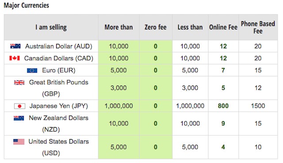Select the European Union flag icon
The width and height of the screenshot is (283, 163).
pyautogui.click(x=32, y=70)
